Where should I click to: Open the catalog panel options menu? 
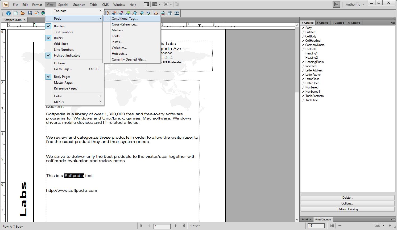(x=393, y=23)
